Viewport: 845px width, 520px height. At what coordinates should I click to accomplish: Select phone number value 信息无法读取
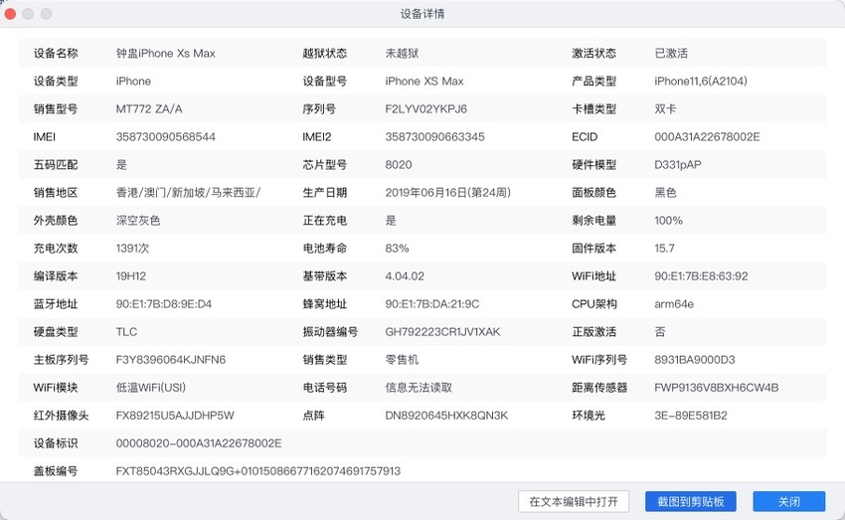point(419,388)
